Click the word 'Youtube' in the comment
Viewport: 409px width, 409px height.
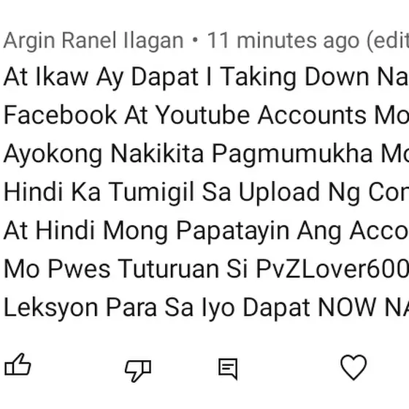[x=203, y=115]
